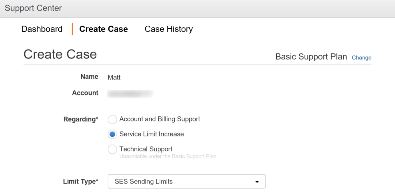Click the Basic Support Plan text

click(311, 57)
